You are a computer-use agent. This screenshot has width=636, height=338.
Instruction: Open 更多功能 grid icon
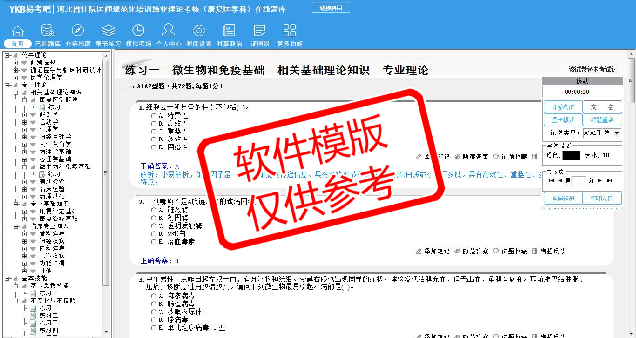290,31
